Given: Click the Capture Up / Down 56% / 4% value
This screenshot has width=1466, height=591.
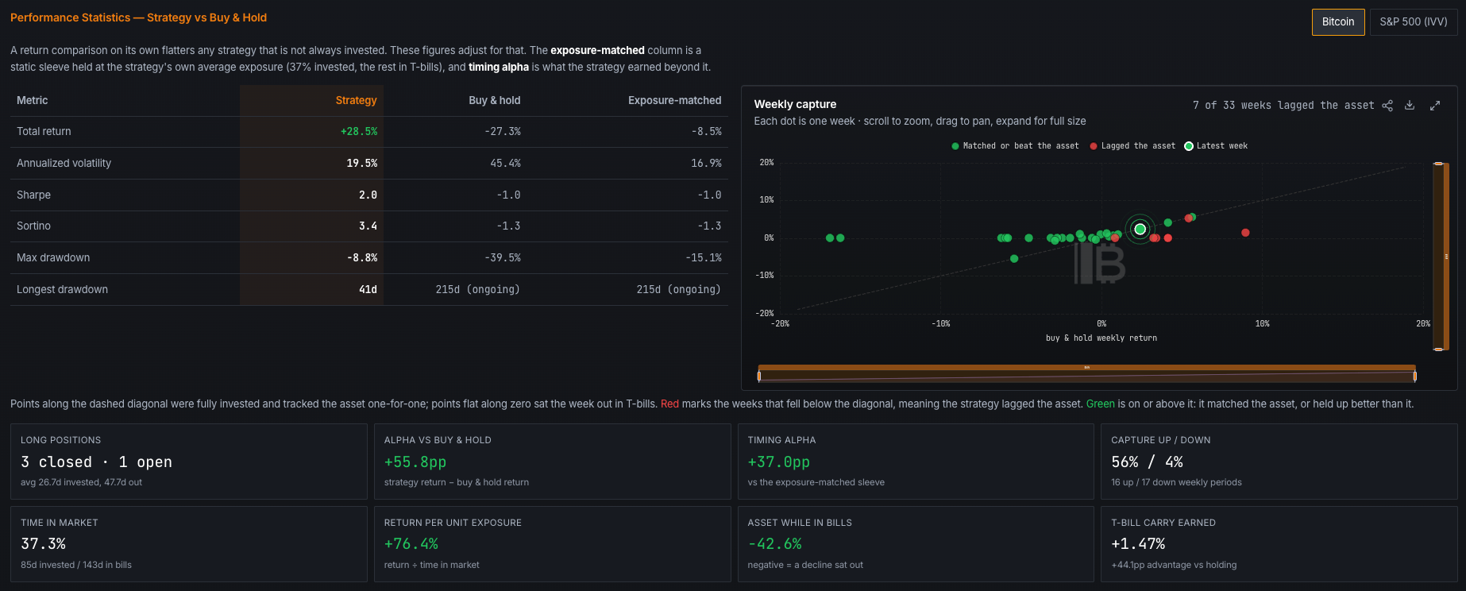Looking at the screenshot, I should point(1147,462).
